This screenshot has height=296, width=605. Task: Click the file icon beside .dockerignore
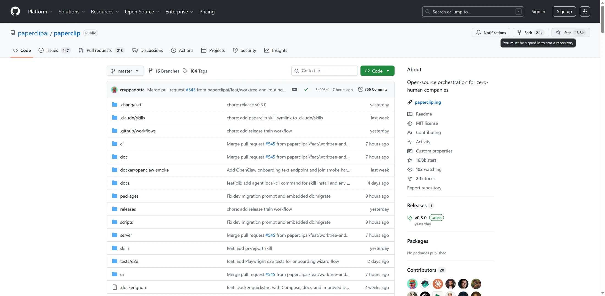(x=115, y=287)
